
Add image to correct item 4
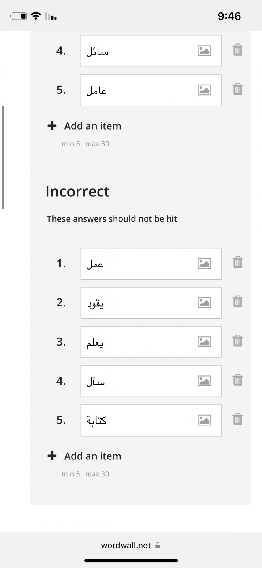[x=204, y=51]
